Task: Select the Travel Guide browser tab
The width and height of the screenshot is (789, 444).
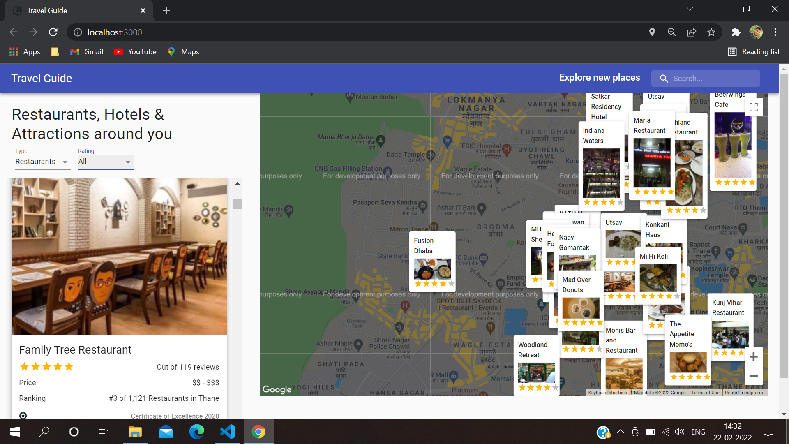Action: tap(79, 11)
